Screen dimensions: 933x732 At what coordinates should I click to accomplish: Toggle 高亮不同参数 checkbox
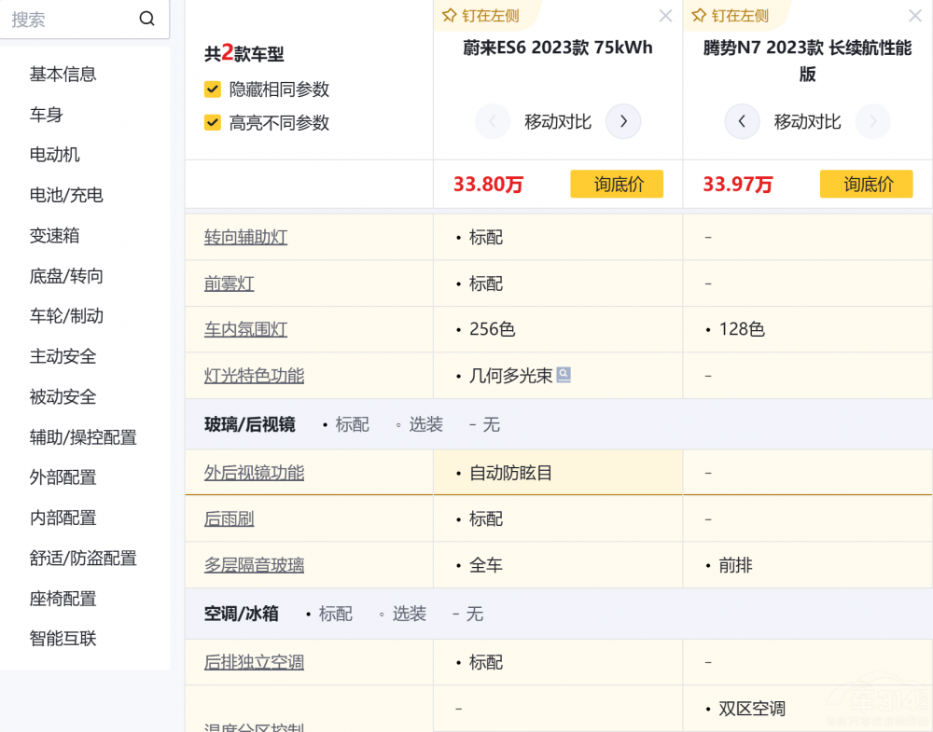(213, 122)
